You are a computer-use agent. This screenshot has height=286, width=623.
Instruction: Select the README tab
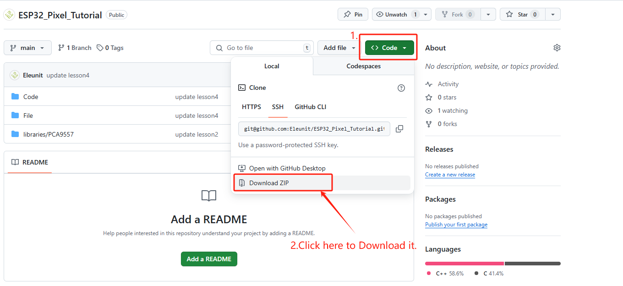[x=30, y=162]
